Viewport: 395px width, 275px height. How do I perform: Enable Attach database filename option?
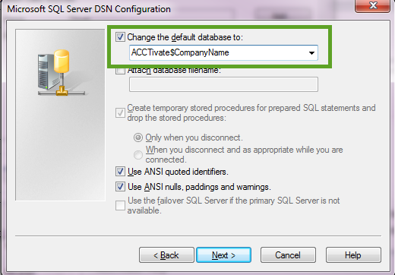click(120, 70)
